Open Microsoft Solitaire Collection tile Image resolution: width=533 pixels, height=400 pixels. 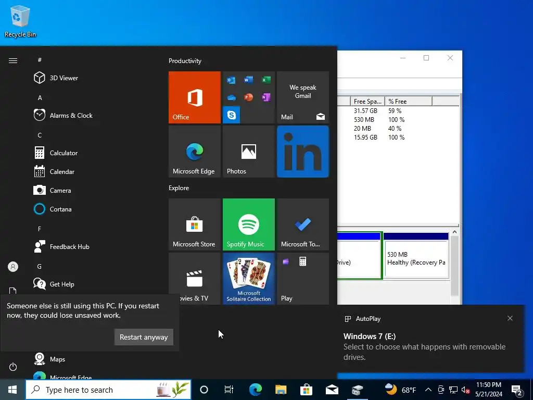pos(248,279)
